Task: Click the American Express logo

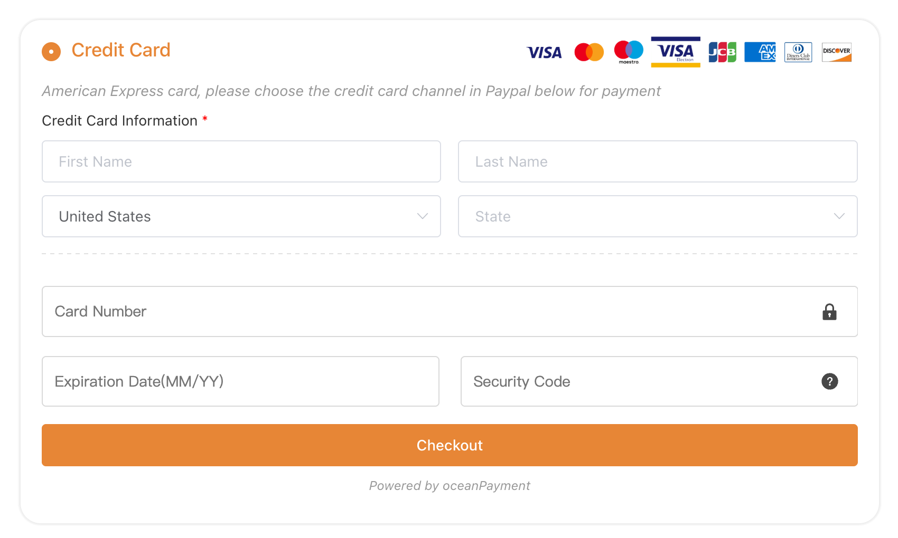Action: click(x=760, y=52)
